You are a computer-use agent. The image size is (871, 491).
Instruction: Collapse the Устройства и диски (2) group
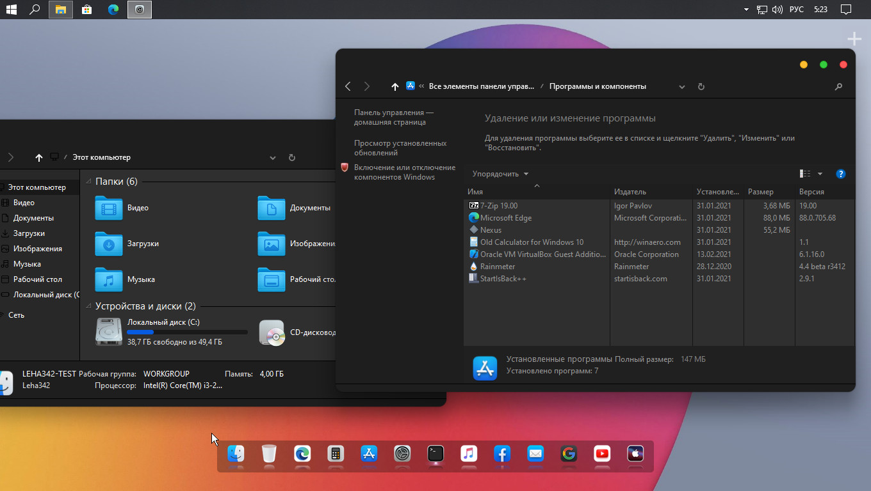tap(89, 306)
